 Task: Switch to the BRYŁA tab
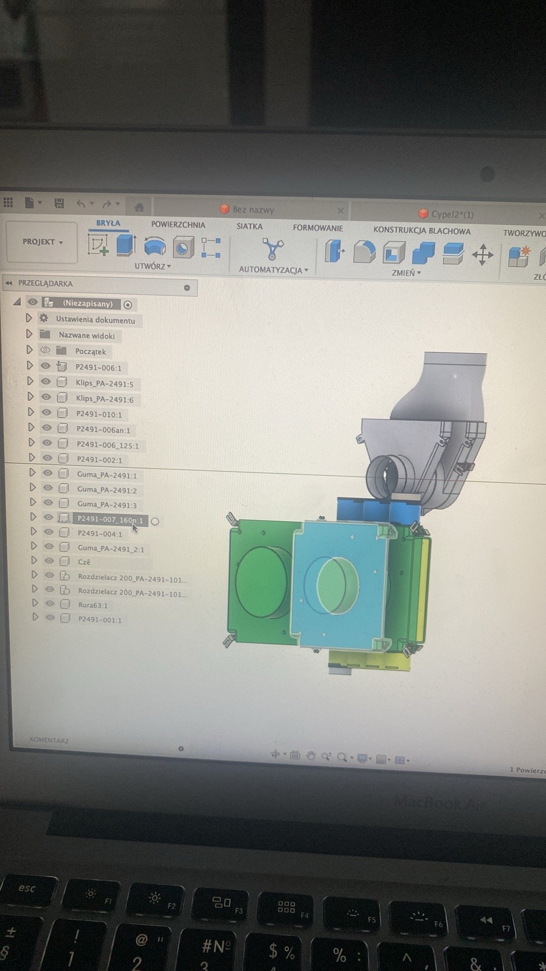tap(108, 223)
